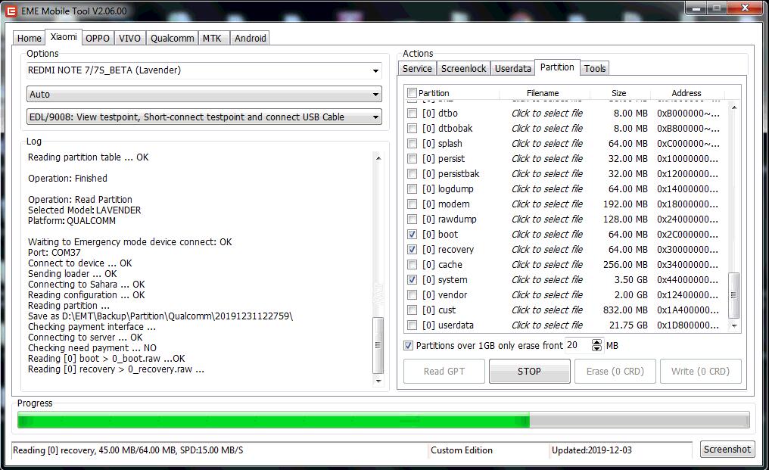Image resolution: width=769 pixels, height=470 pixels.
Task: Check the splash partition checkbox
Action: pos(413,144)
